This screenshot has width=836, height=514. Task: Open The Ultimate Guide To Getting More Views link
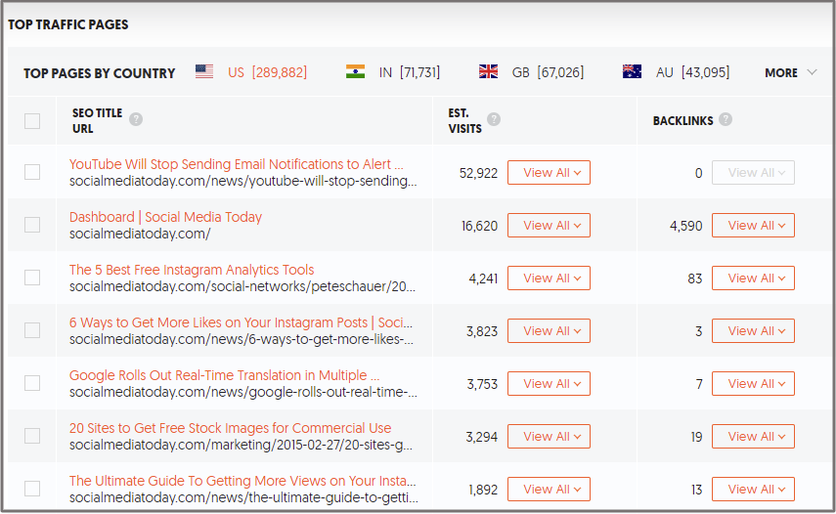[242, 481]
